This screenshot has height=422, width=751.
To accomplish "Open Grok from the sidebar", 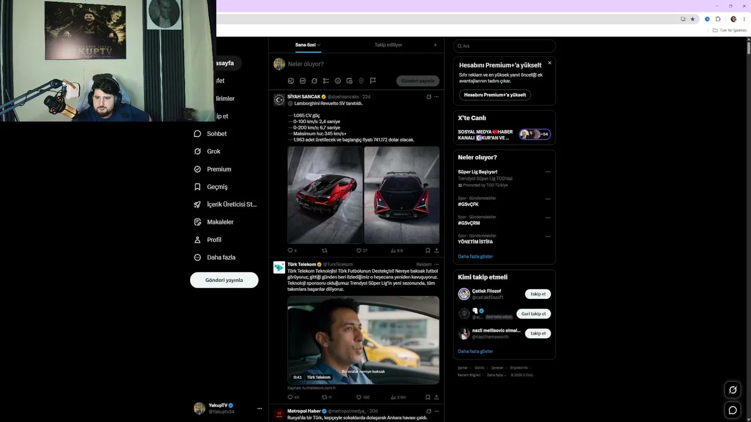I will tap(207, 151).
